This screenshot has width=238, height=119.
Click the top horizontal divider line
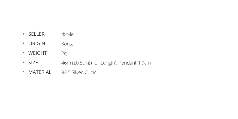point(119,19)
